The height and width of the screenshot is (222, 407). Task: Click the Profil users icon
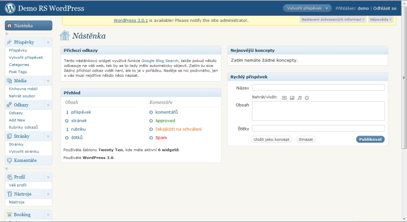[10, 177]
